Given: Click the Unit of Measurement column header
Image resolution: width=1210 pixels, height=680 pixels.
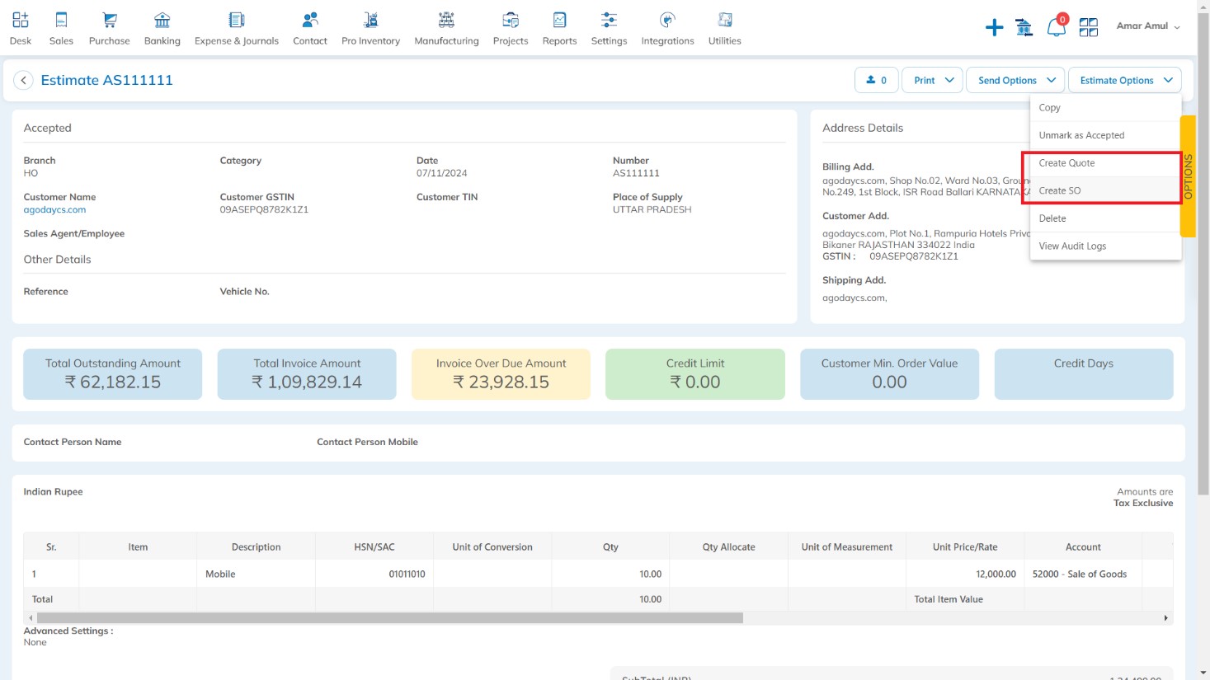Looking at the screenshot, I should (x=847, y=547).
